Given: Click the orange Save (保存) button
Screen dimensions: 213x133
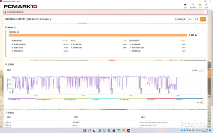Looking at the screenshot, I should click(203, 19).
